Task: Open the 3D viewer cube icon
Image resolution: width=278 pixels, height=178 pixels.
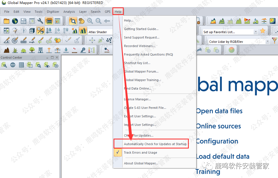Action: click(32, 31)
